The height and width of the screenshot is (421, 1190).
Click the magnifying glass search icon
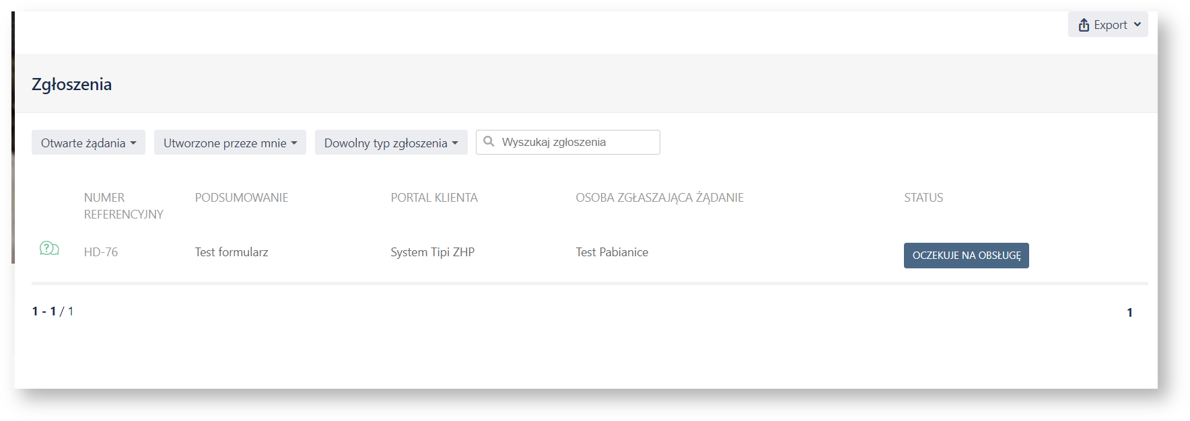click(489, 142)
